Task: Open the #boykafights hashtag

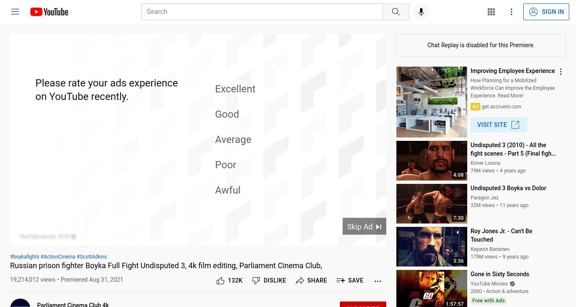Action: [x=25, y=257]
